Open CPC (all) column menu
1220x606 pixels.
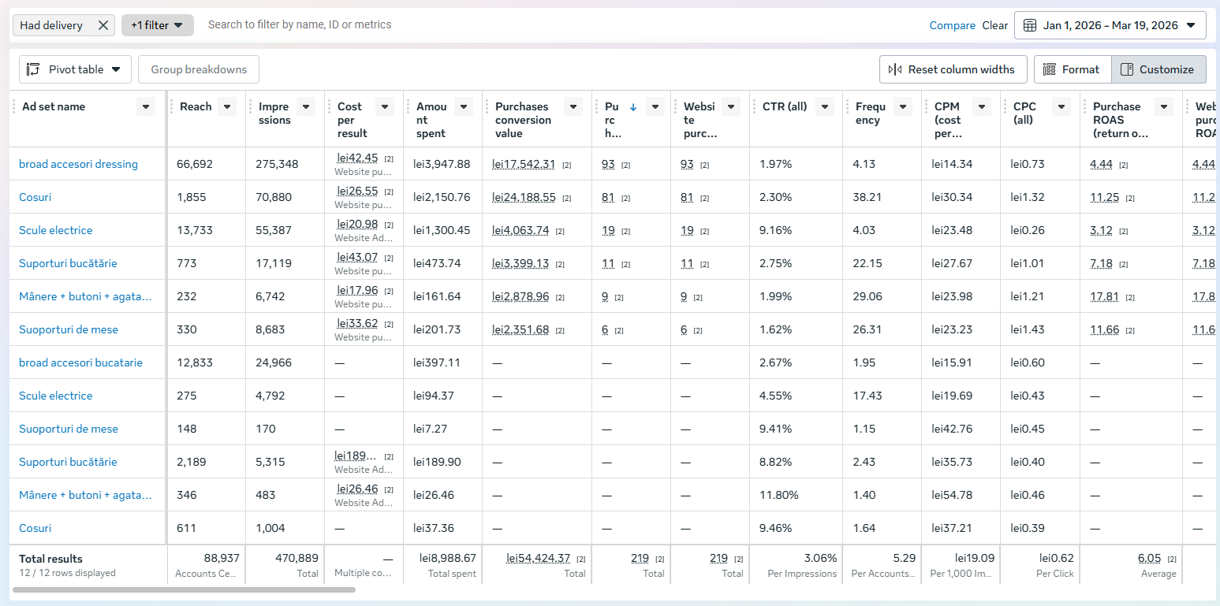pyautogui.click(x=1061, y=106)
